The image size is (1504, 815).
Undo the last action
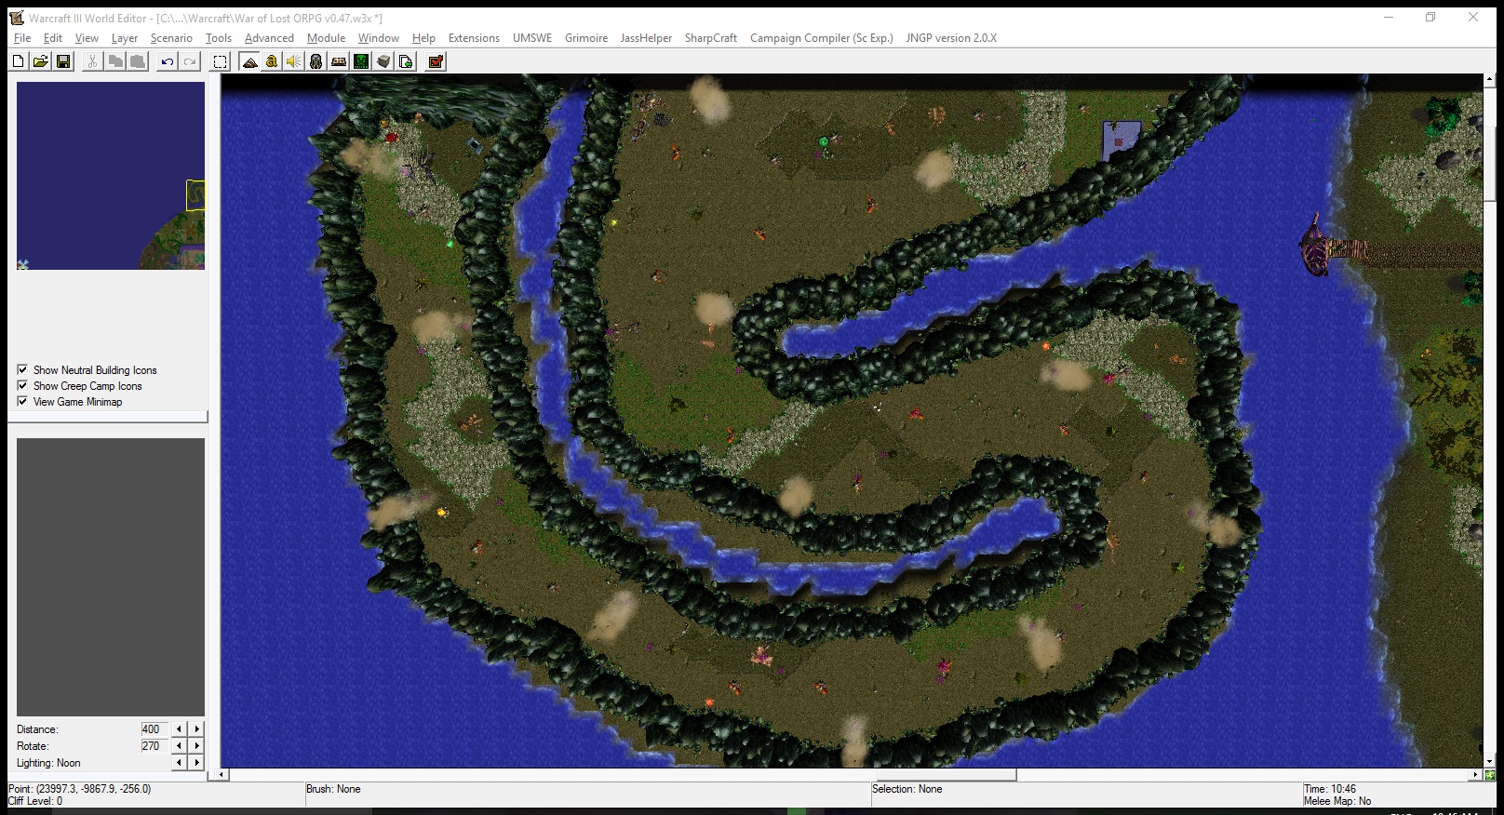click(x=168, y=61)
